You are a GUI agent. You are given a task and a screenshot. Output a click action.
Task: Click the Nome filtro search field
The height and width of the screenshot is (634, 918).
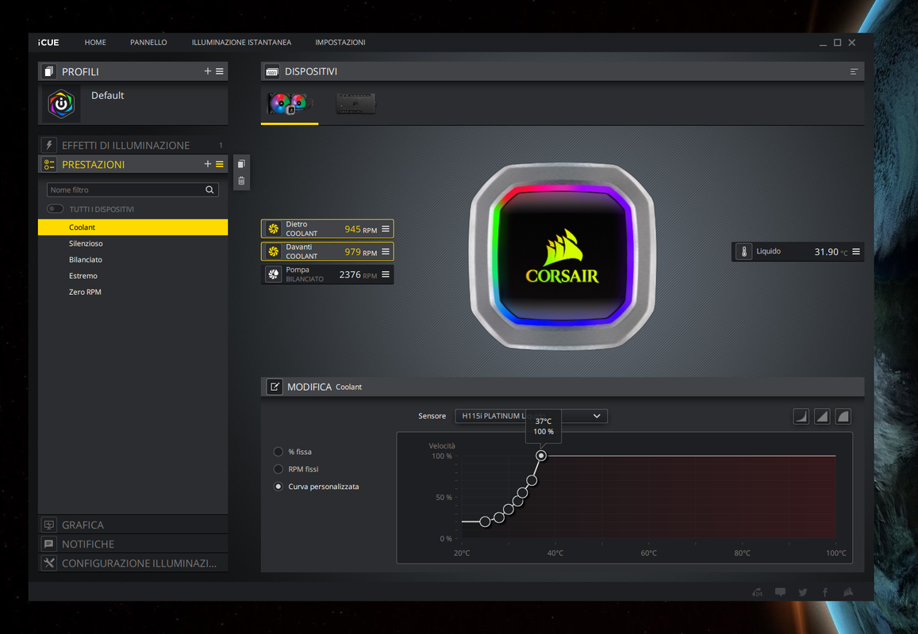point(133,189)
